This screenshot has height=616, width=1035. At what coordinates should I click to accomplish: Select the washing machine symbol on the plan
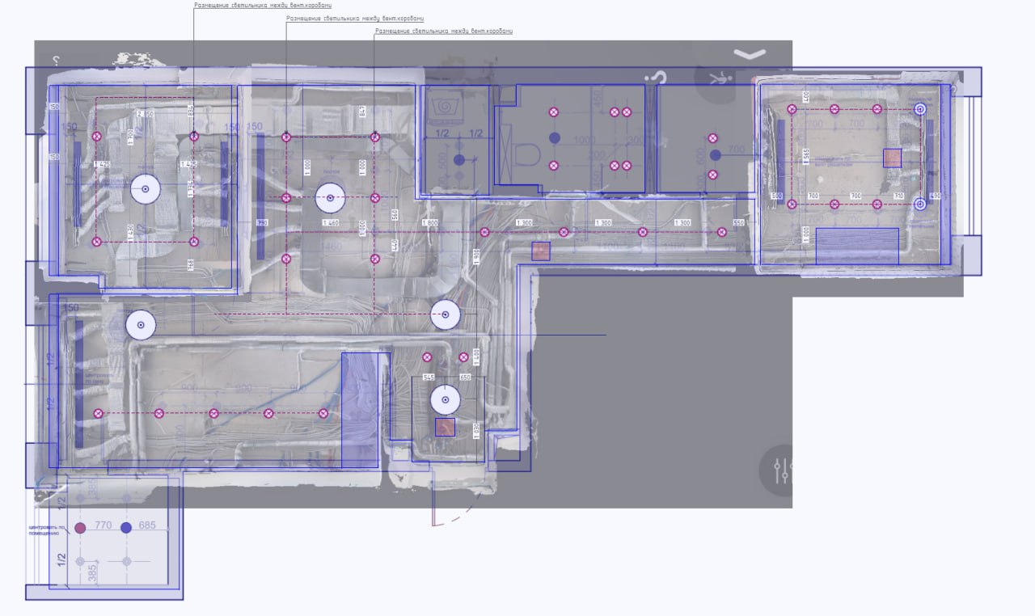click(444, 108)
